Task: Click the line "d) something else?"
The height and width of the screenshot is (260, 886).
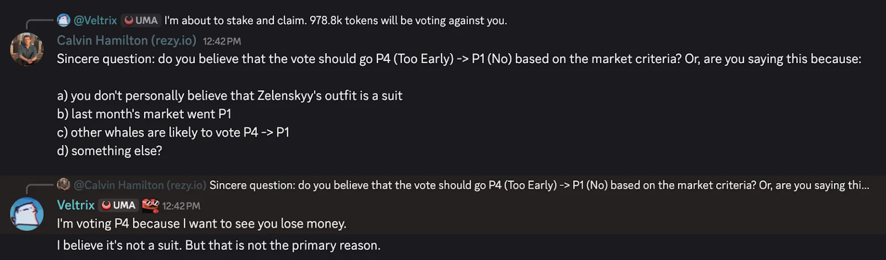Action: click(109, 150)
